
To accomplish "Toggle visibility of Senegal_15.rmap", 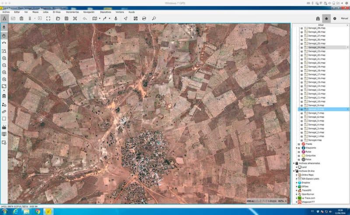I will (302, 82).
